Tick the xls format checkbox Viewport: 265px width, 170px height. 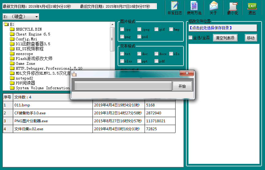point(171,54)
